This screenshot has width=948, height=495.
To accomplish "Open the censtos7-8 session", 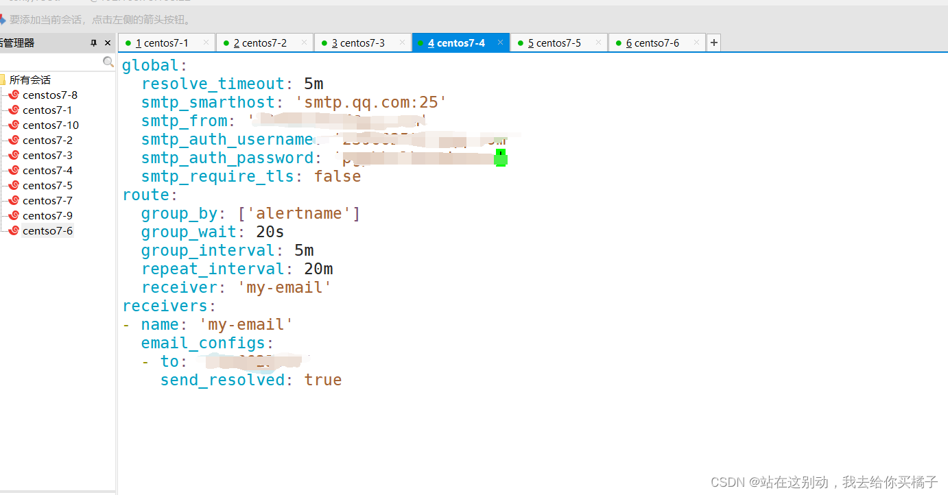I will tap(49, 95).
